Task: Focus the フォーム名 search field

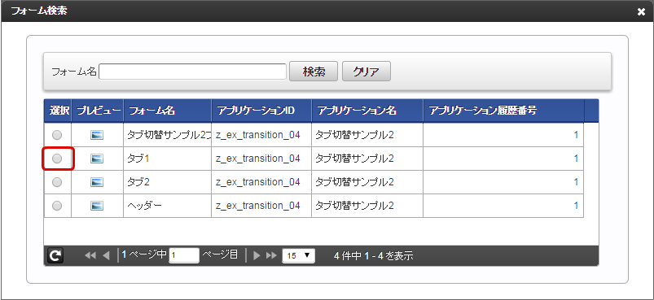Action: tap(192, 72)
